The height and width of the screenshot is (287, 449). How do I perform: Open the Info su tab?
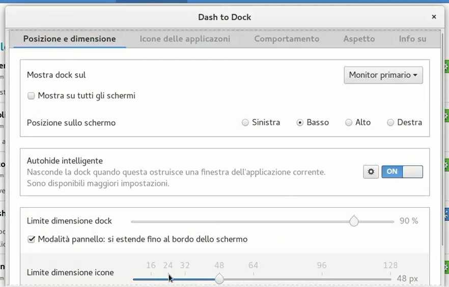click(x=412, y=39)
